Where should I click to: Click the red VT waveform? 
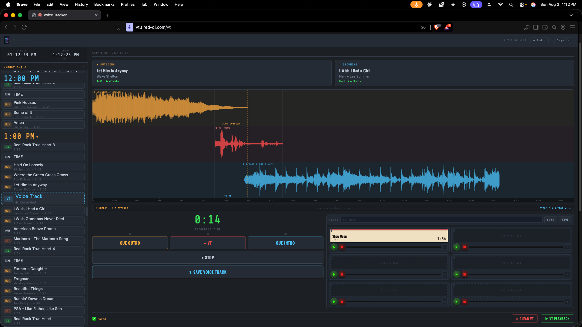tap(249, 144)
